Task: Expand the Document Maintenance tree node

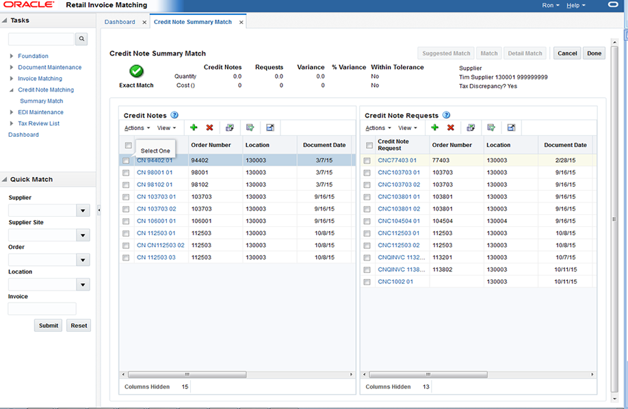Action: point(12,68)
